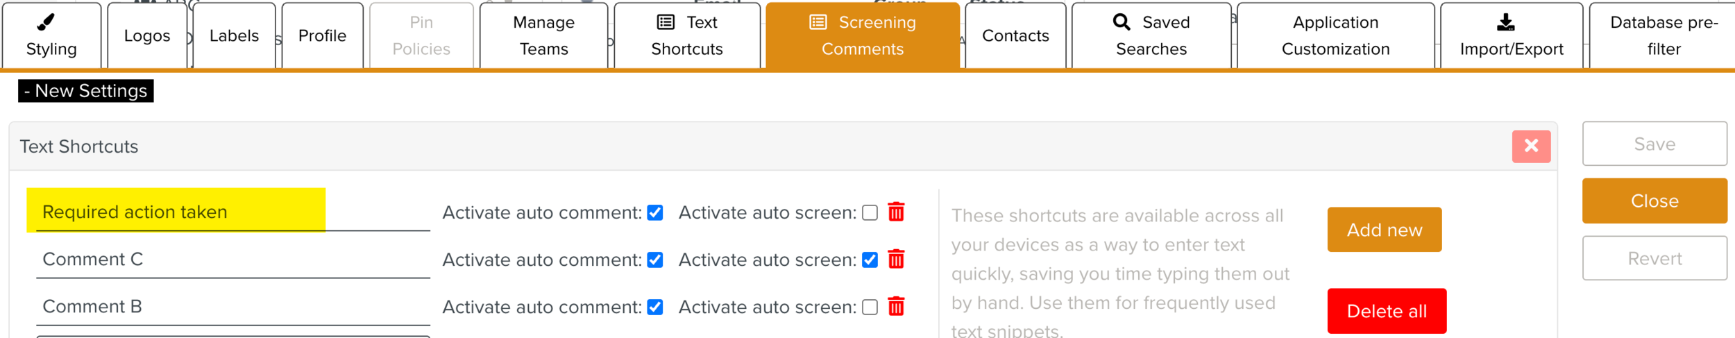Viewport: 1735px width, 338px height.
Task: Enable auto screen for Comment B
Action: (x=870, y=307)
